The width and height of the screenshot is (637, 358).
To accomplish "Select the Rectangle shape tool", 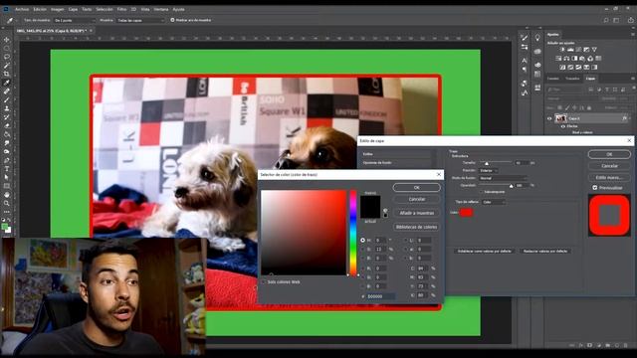I will (7, 186).
